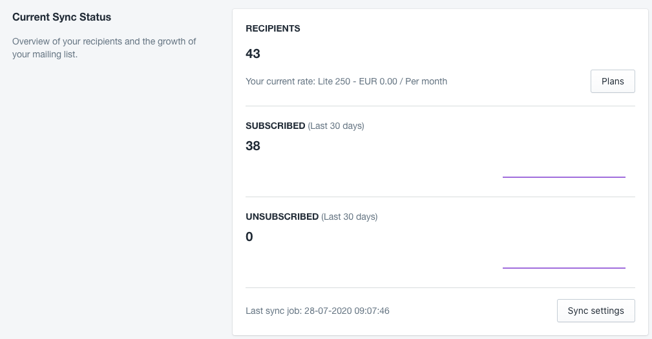
Task: Select the unsubscribed count 0
Action: pyautogui.click(x=249, y=237)
